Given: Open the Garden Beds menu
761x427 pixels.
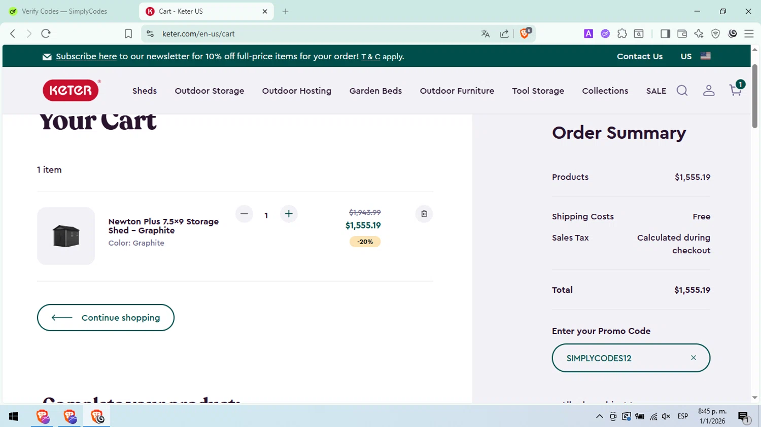Looking at the screenshot, I should [375, 91].
